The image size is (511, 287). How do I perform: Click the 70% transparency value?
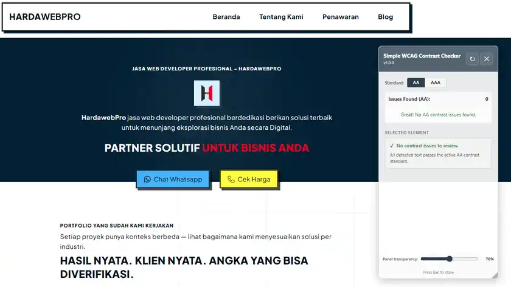(x=490, y=259)
